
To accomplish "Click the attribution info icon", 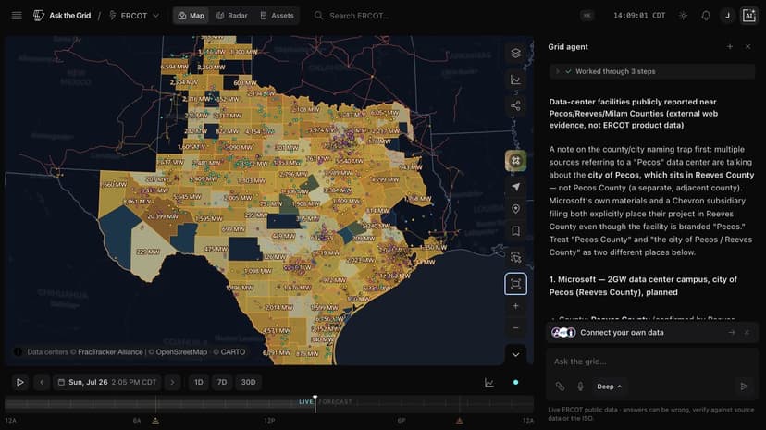I will 19,352.
